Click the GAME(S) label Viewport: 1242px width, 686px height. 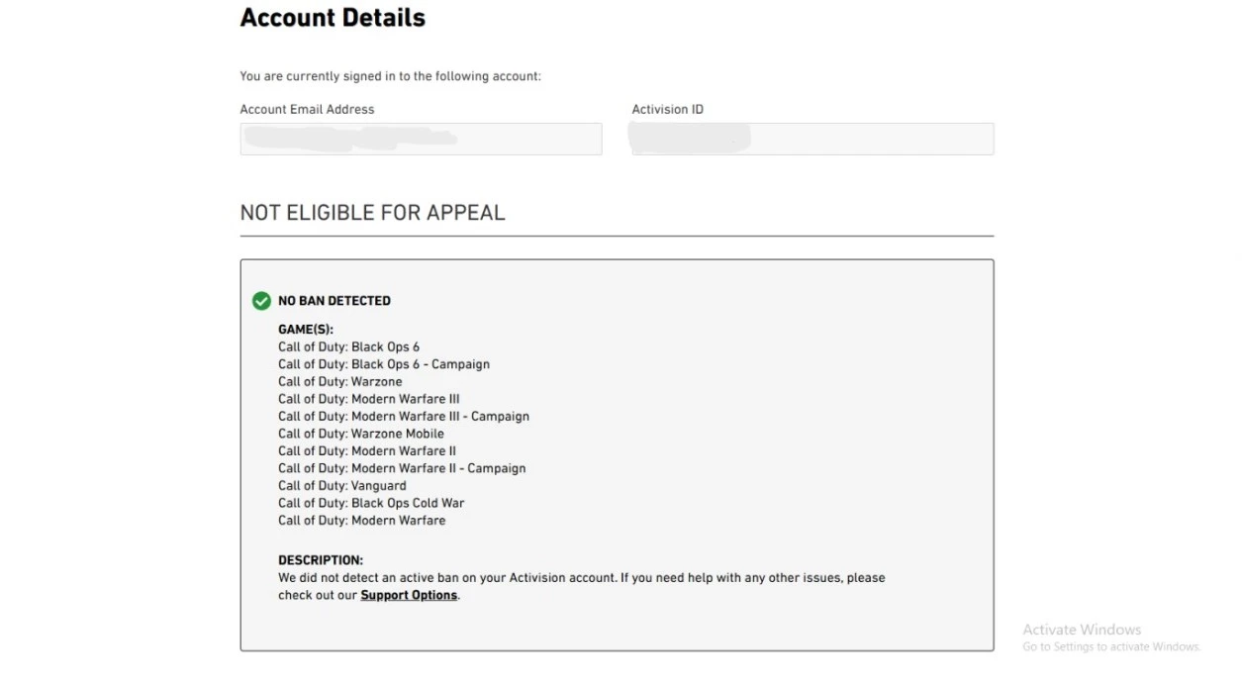(x=306, y=330)
